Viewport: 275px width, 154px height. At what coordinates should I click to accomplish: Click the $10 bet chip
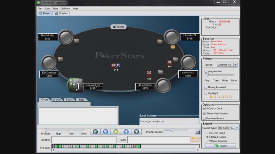[169, 62]
